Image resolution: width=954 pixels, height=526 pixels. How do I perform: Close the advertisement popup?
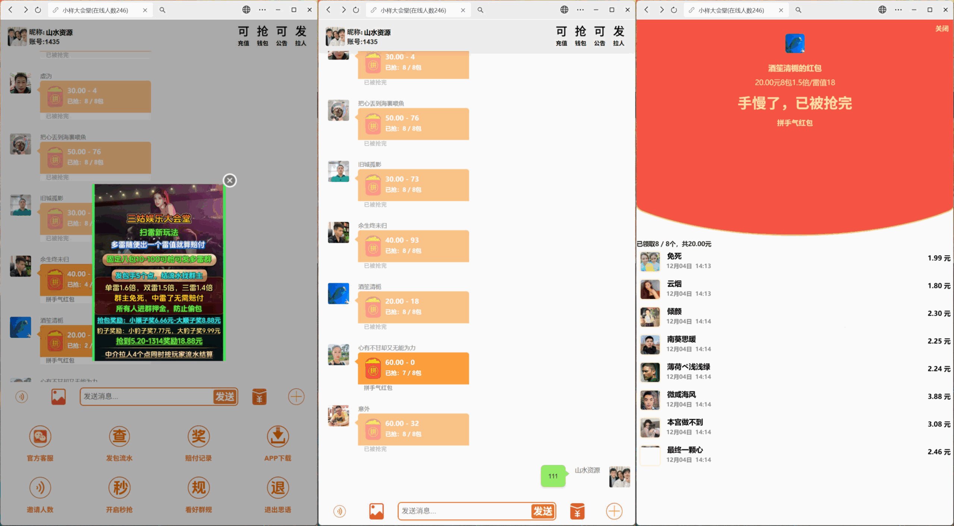[x=229, y=180]
